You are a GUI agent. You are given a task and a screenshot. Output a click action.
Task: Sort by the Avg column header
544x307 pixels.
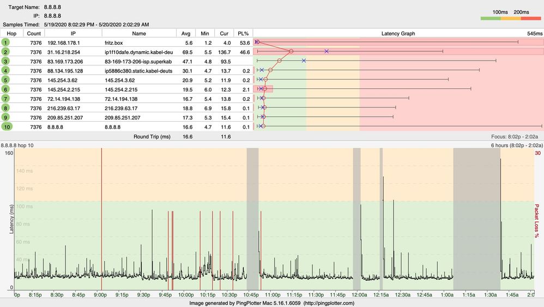pyautogui.click(x=186, y=33)
